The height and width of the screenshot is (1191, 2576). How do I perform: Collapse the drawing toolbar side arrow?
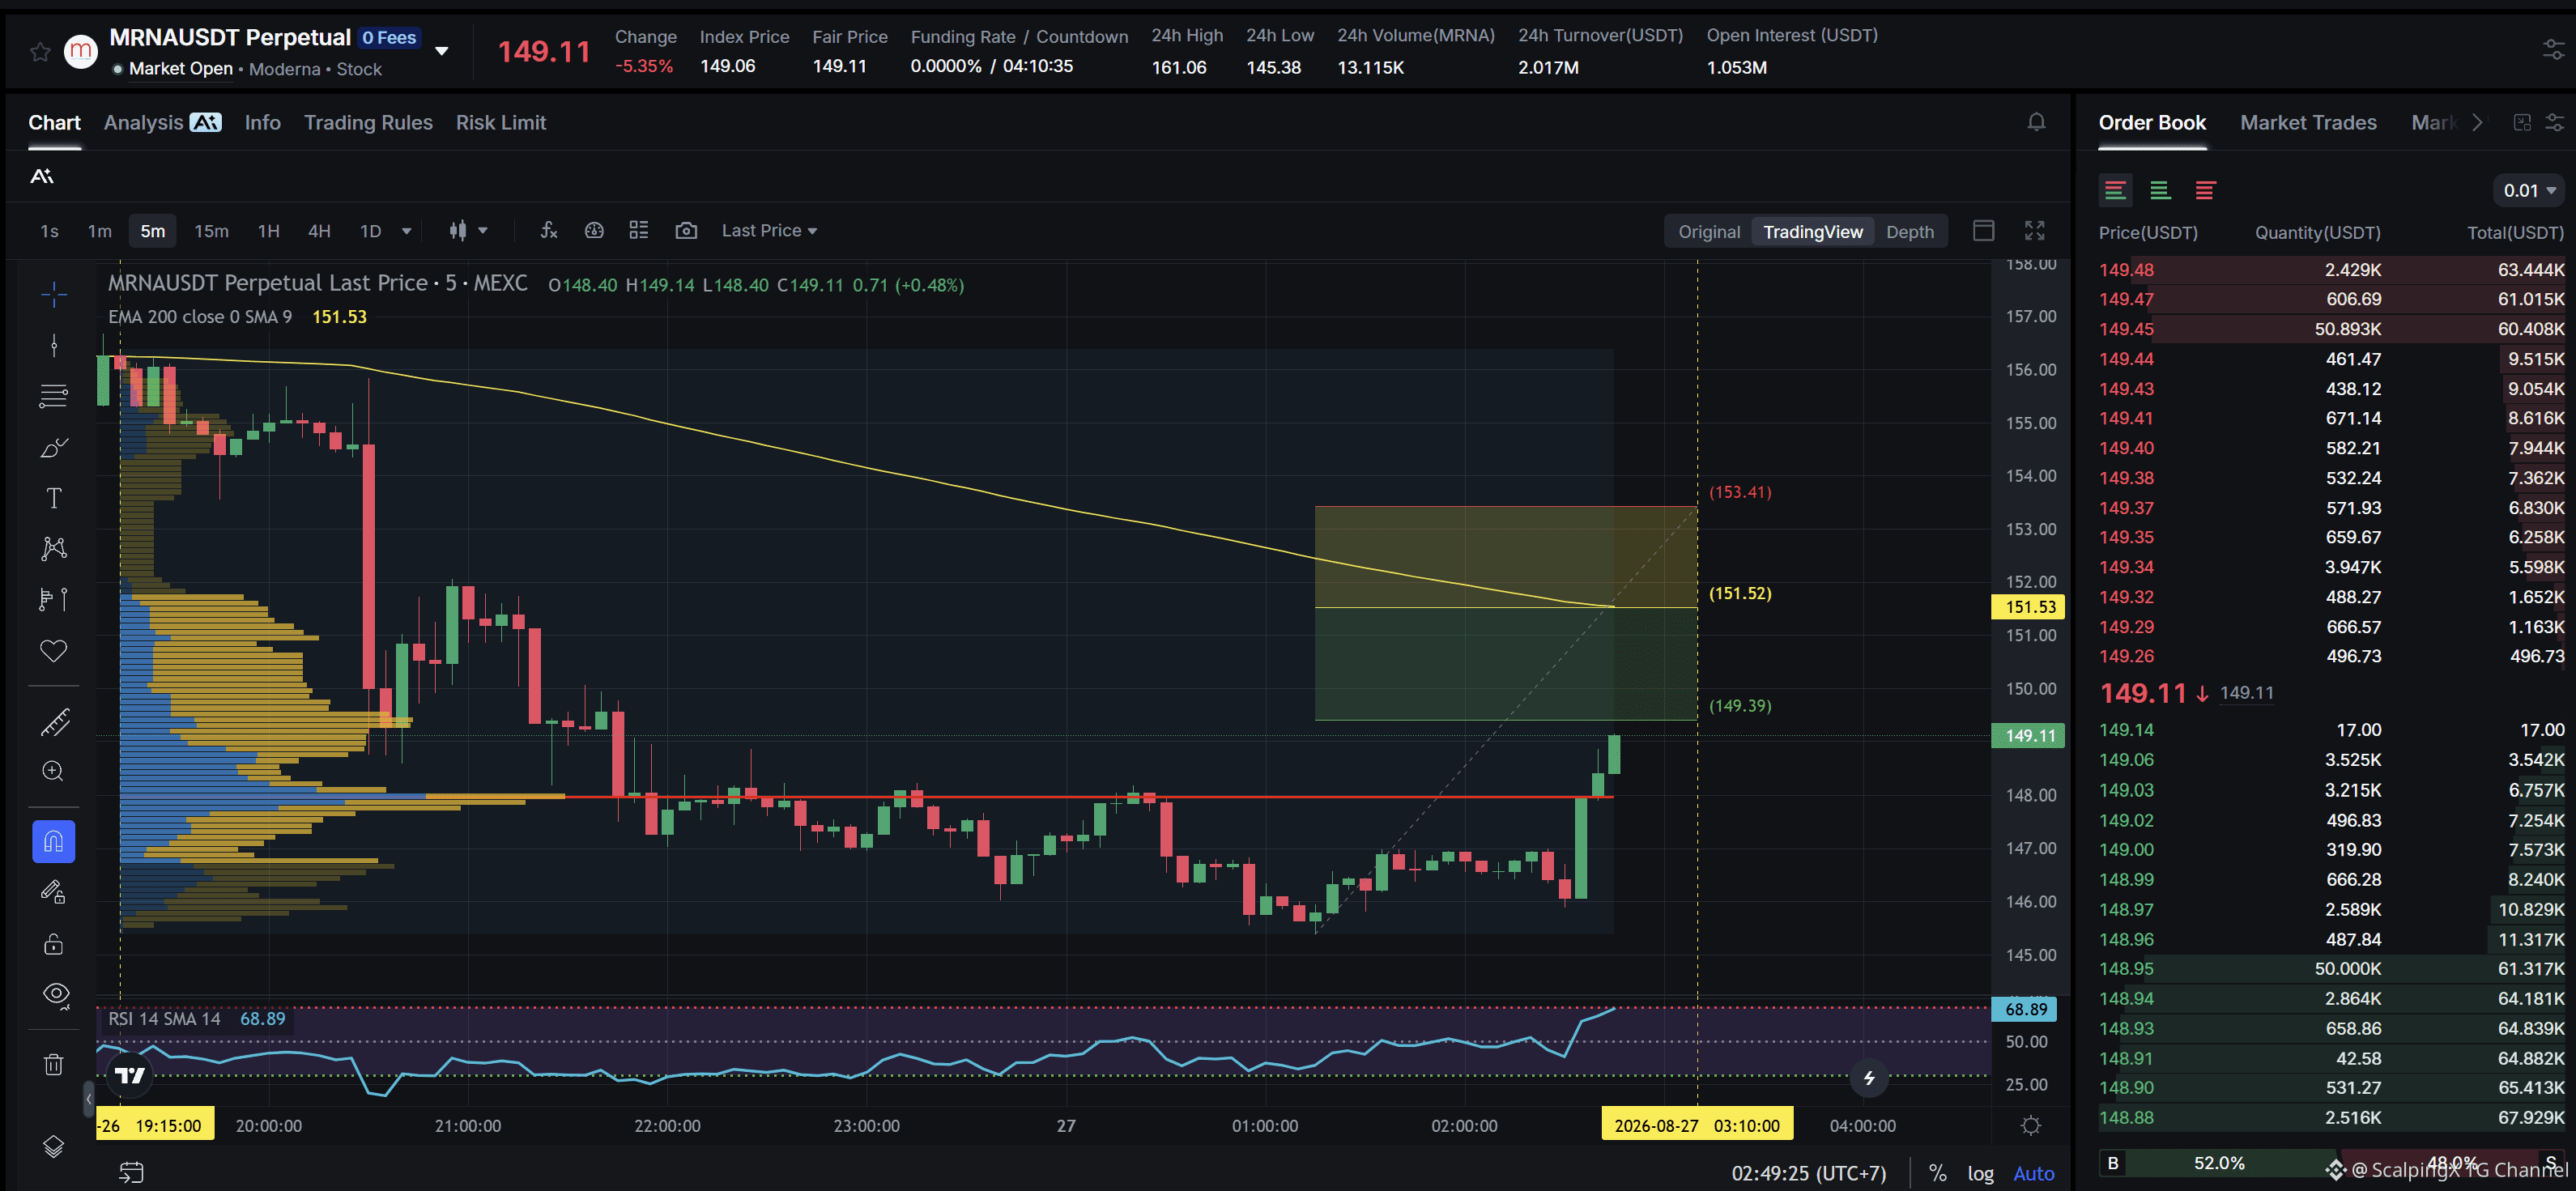[x=89, y=1099]
